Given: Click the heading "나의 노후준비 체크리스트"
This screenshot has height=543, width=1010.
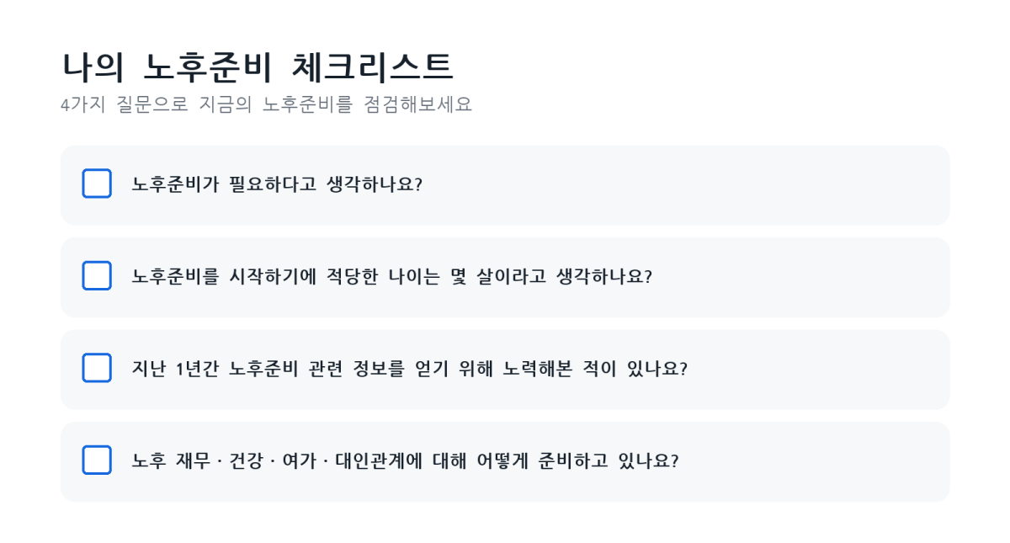Looking at the screenshot, I should click(x=258, y=67).
